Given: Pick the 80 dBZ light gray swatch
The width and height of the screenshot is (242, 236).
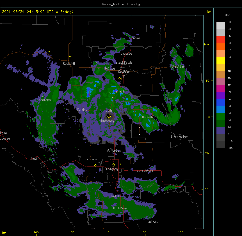Looking at the screenshot, I should [221, 26].
